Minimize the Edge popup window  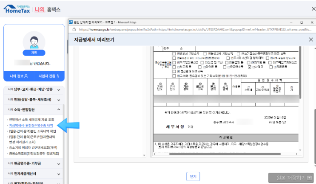291,22
